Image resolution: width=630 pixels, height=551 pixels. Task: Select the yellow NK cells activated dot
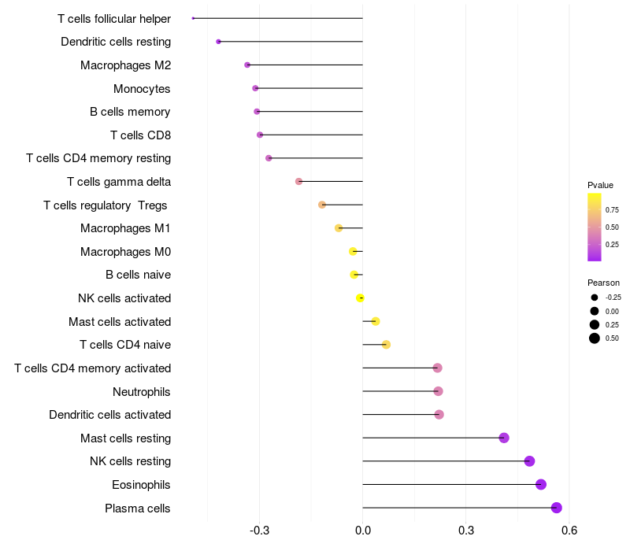tap(360, 298)
